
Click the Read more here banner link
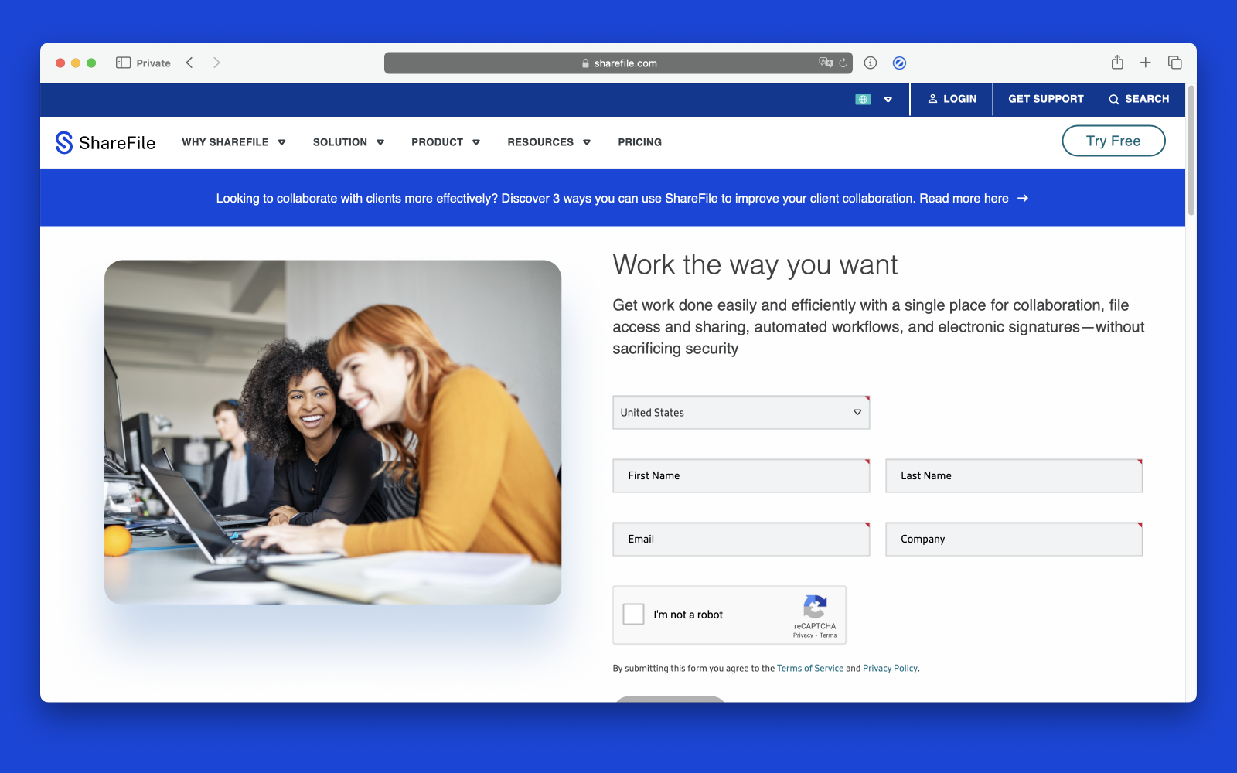pos(965,198)
